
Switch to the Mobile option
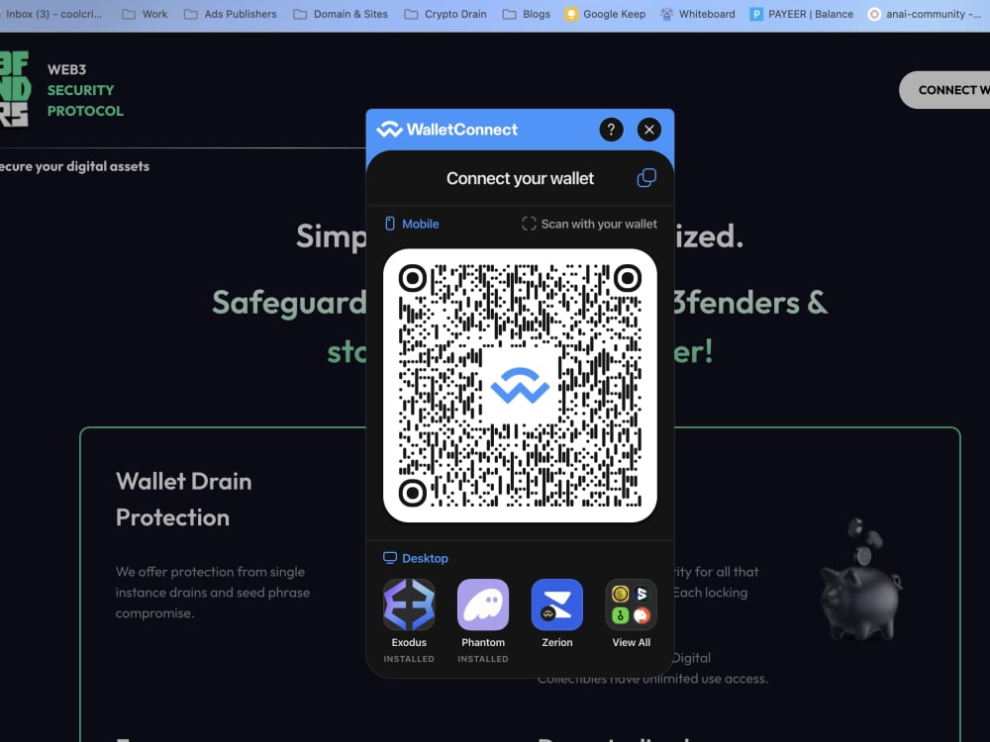click(x=412, y=224)
